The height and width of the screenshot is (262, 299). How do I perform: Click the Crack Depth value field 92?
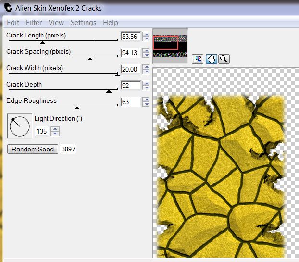131,86
